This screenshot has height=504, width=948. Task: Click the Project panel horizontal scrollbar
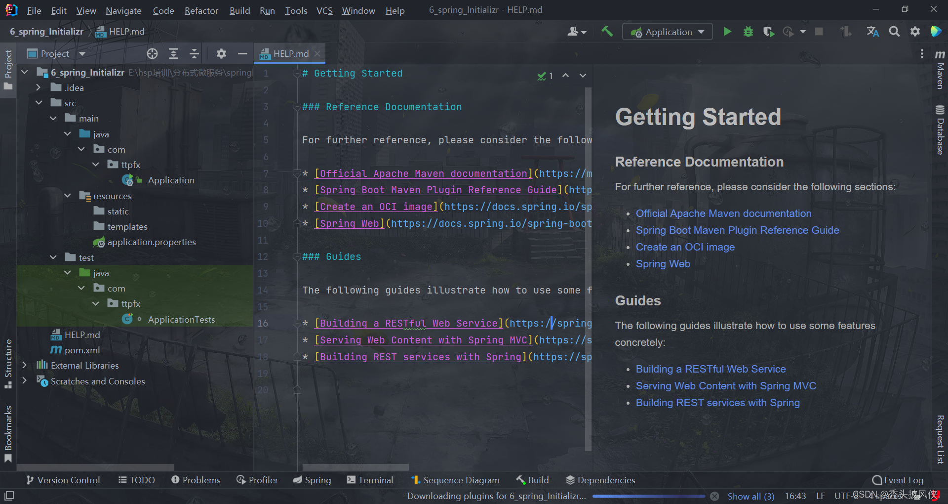[x=95, y=467]
